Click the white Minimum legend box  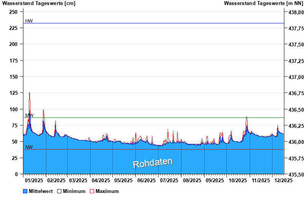click(x=59, y=191)
